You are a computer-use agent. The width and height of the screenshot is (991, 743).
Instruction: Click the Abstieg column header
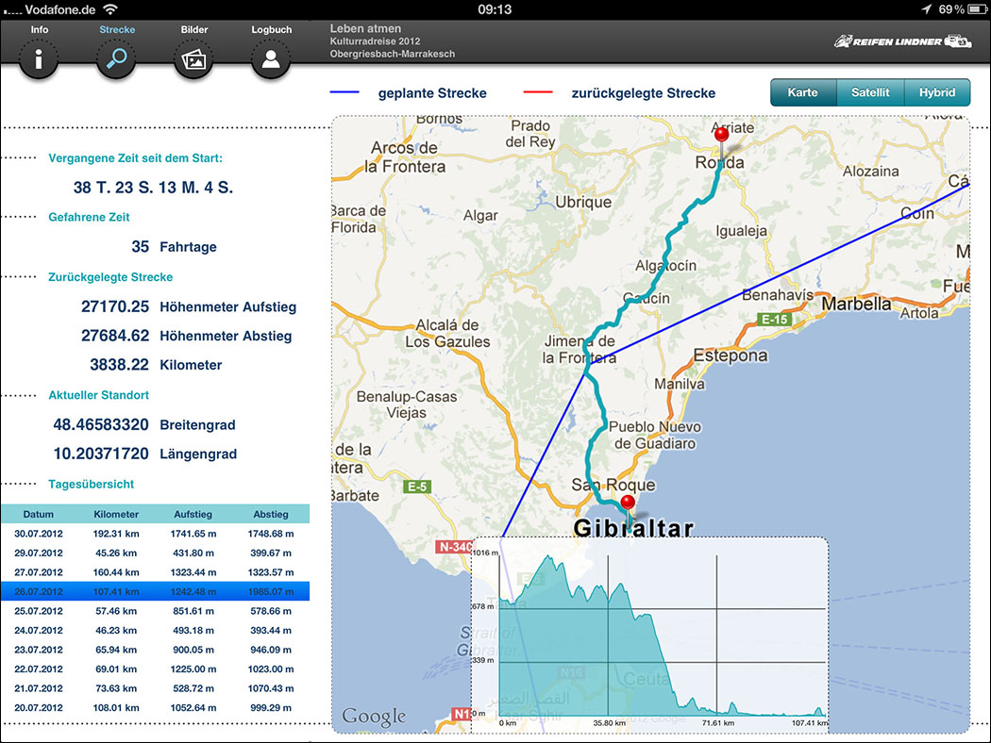(271, 514)
